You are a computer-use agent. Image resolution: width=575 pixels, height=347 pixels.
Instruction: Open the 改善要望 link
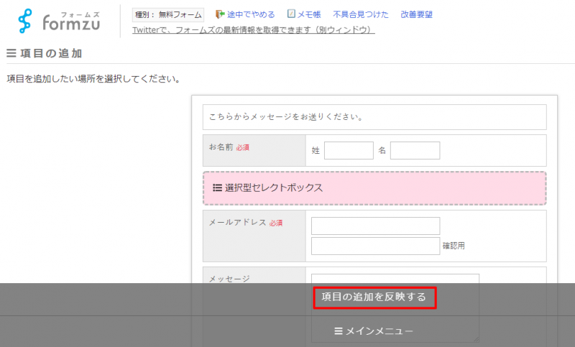tap(416, 14)
